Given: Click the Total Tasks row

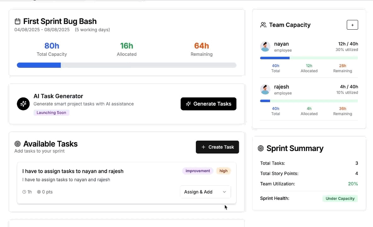Looking at the screenshot, I should (309, 163).
